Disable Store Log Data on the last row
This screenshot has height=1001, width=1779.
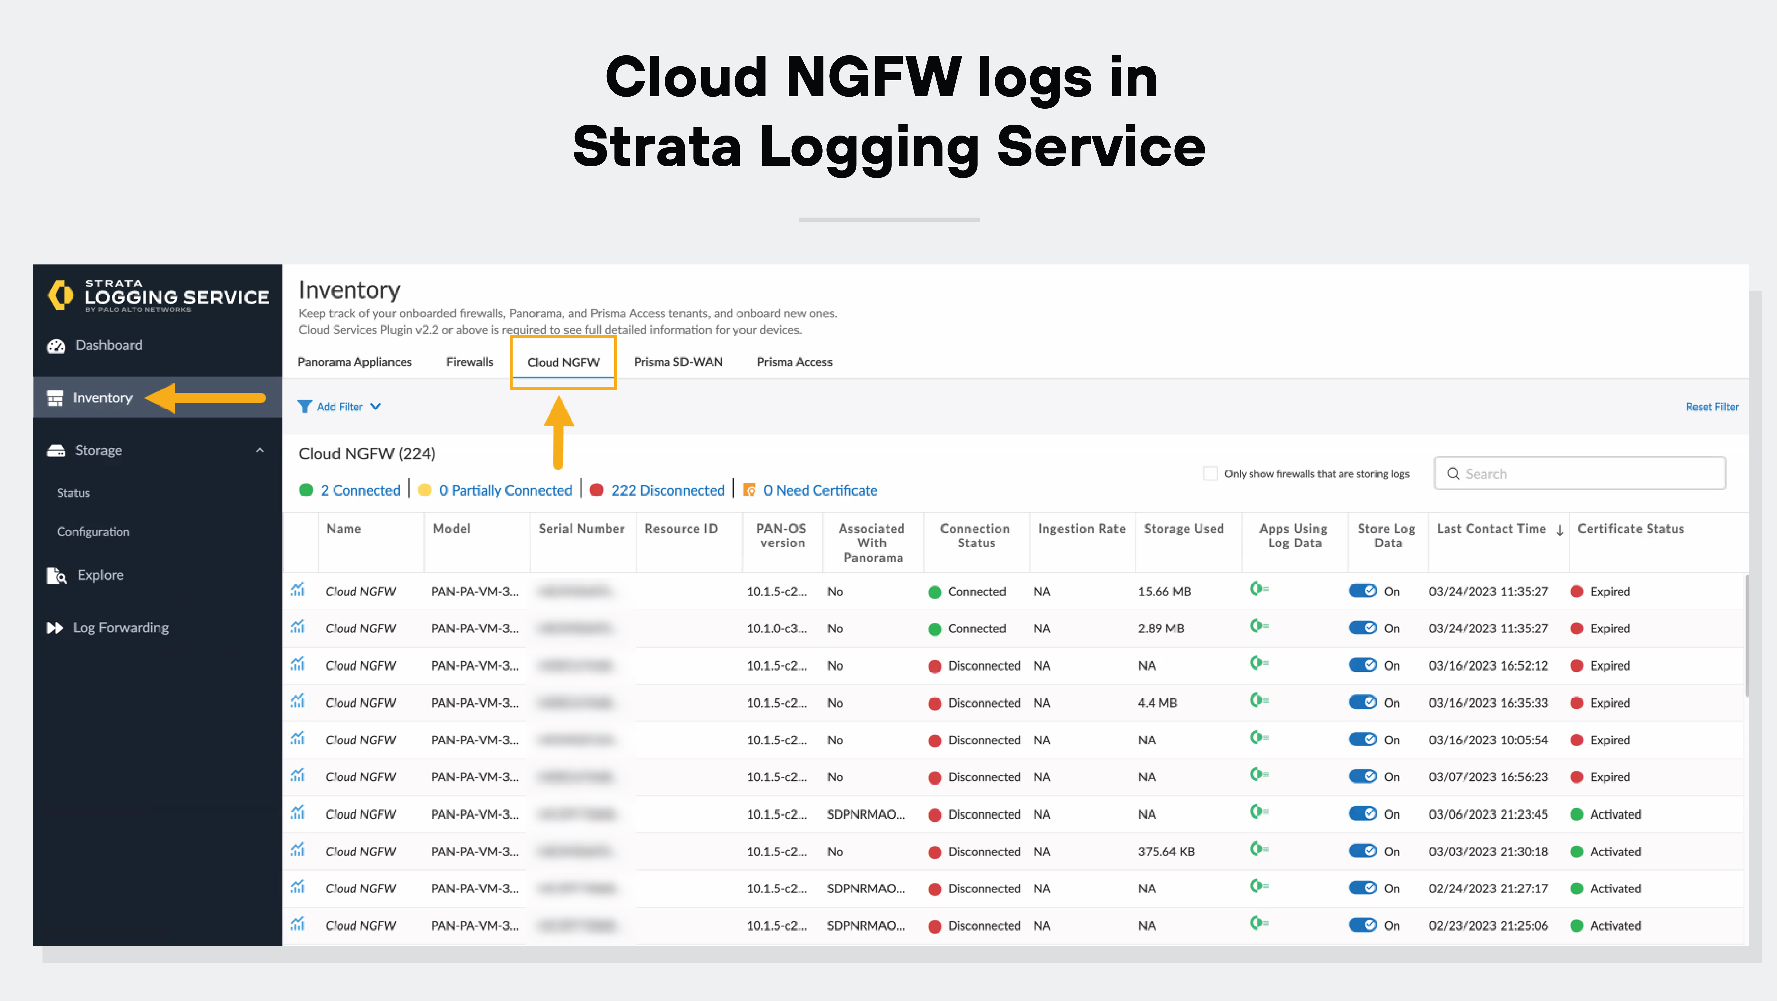(x=1364, y=925)
